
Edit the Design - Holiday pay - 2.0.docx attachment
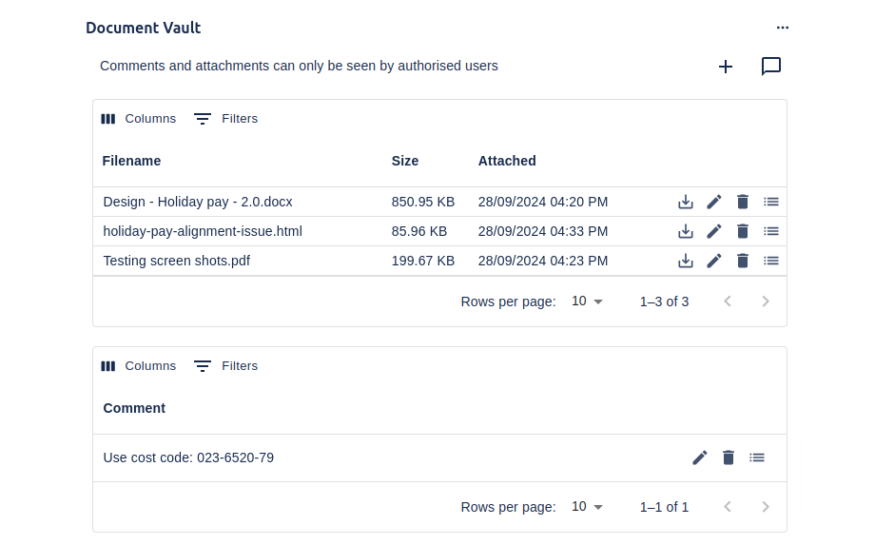pyautogui.click(x=713, y=202)
